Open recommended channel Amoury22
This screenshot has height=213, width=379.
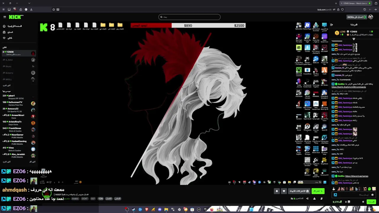point(19,110)
